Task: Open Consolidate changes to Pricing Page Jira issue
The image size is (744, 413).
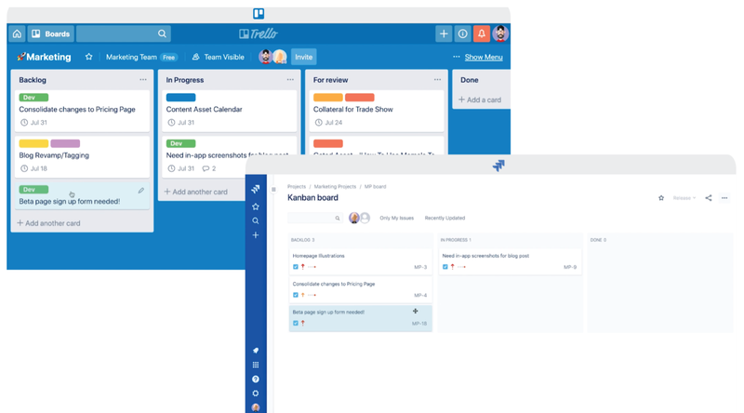Action: pyautogui.click(x=361, y=289)
